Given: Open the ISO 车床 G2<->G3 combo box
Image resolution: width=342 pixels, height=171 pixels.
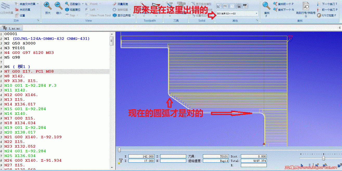Looking at the screenshot, I should [257, 13].
